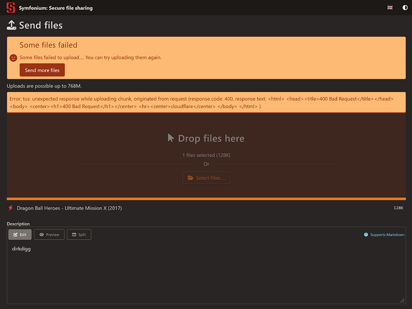Click the orange upload progress bar
Screen dimensions: 412x309
click(x=206, y=199)
